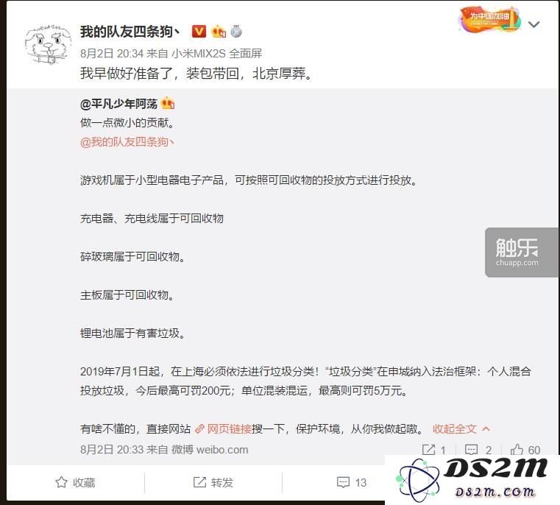The width and height of the screenshot is (560, 505).
Task: Click the 转发 repost button
Action: pos(213,482)
